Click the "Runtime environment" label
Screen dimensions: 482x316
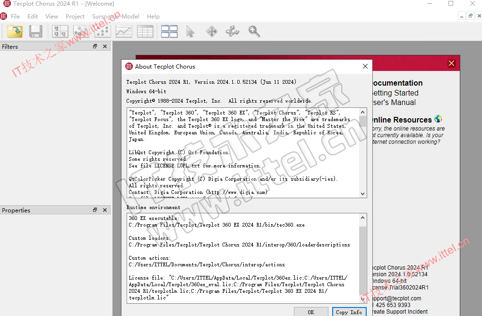coord(154,207)
